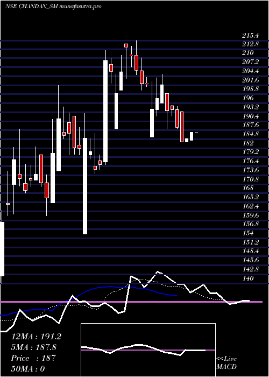Click the 165.2 price axis label
The height and width of the screenshot is (377, 269).
(251, 197)
